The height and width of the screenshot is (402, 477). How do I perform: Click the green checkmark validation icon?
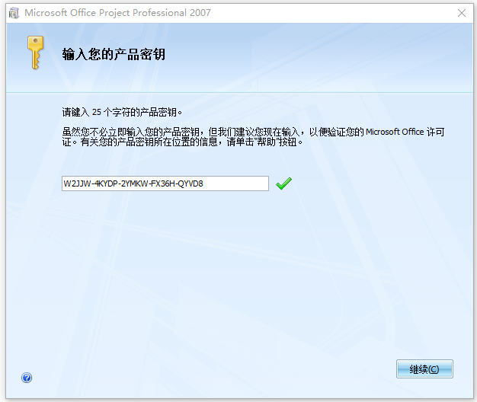click(283, 183)
